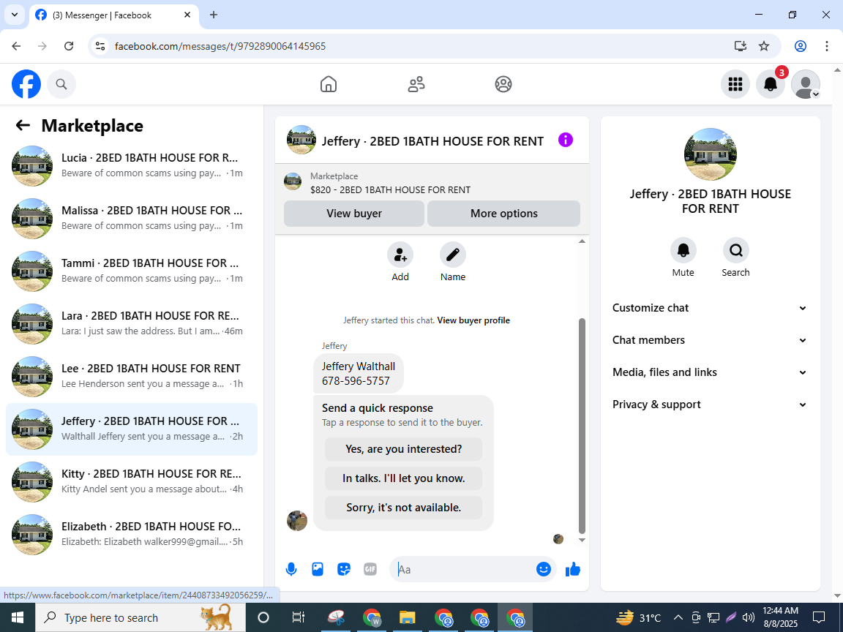Open the account profile avatar menu
This screenshot has height=632, width=843.
tap(806, 84)
